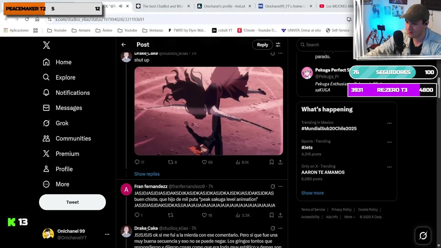The width and height of the screenshot is (441, 248).
Task: Open the reply filter settings icon
Action: pyautogui.click(x=278, y=44)
